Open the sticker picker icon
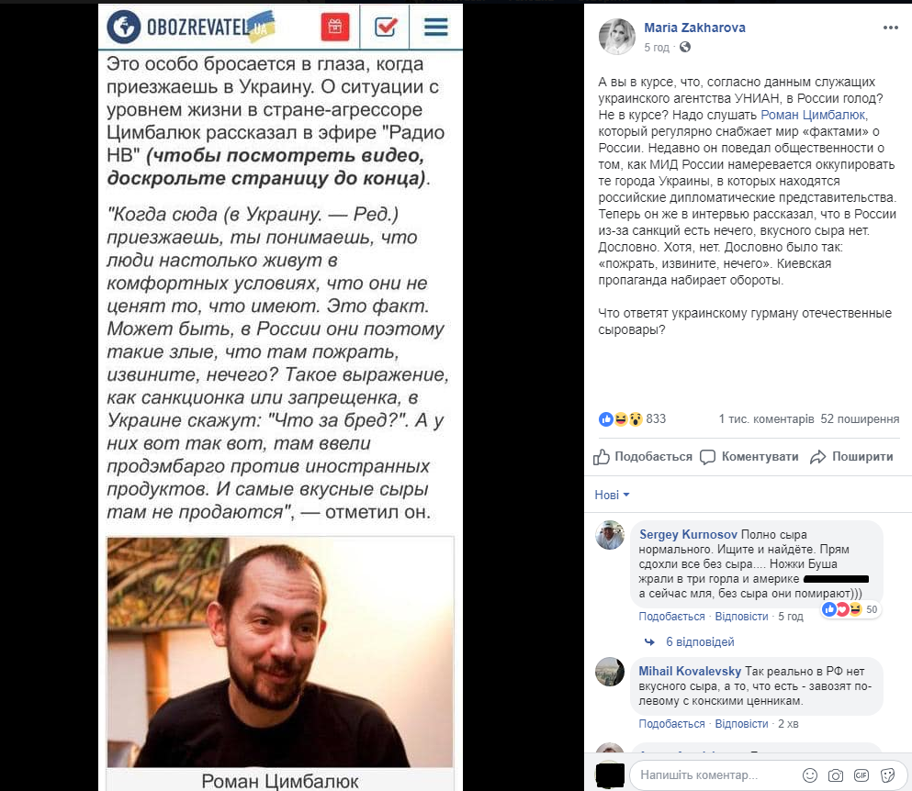The image size is (912, 791). tap(887, 774)
